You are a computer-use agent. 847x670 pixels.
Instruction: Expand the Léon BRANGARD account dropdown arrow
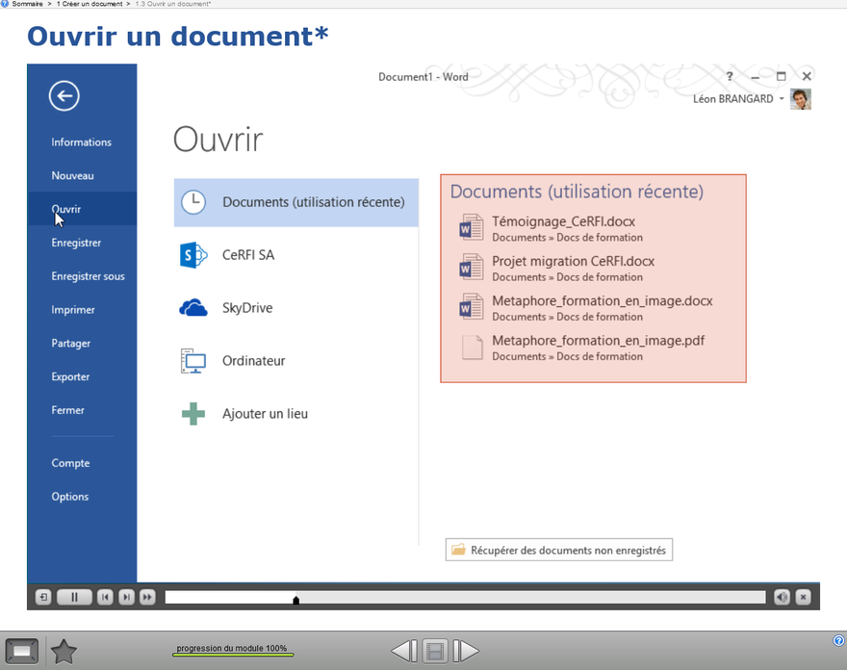[x=782, y=99]
